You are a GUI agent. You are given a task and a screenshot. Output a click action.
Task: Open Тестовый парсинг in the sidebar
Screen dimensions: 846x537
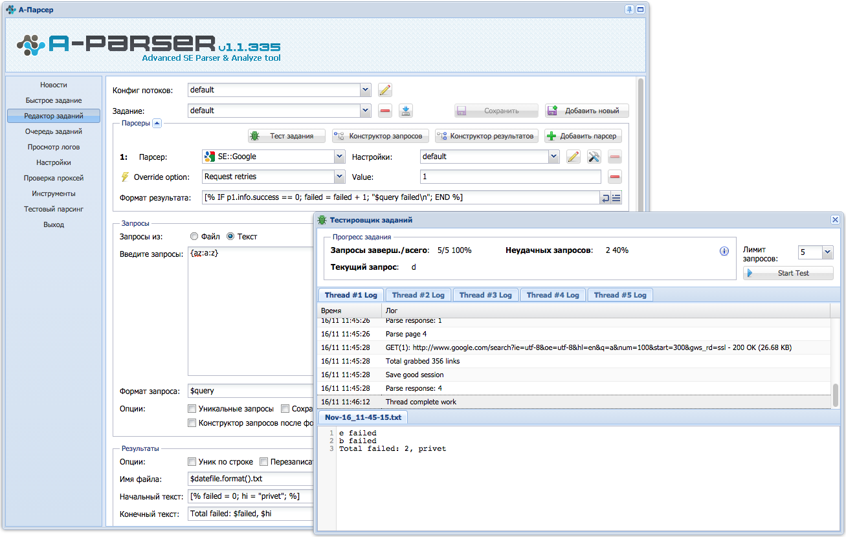click(54, 209)
